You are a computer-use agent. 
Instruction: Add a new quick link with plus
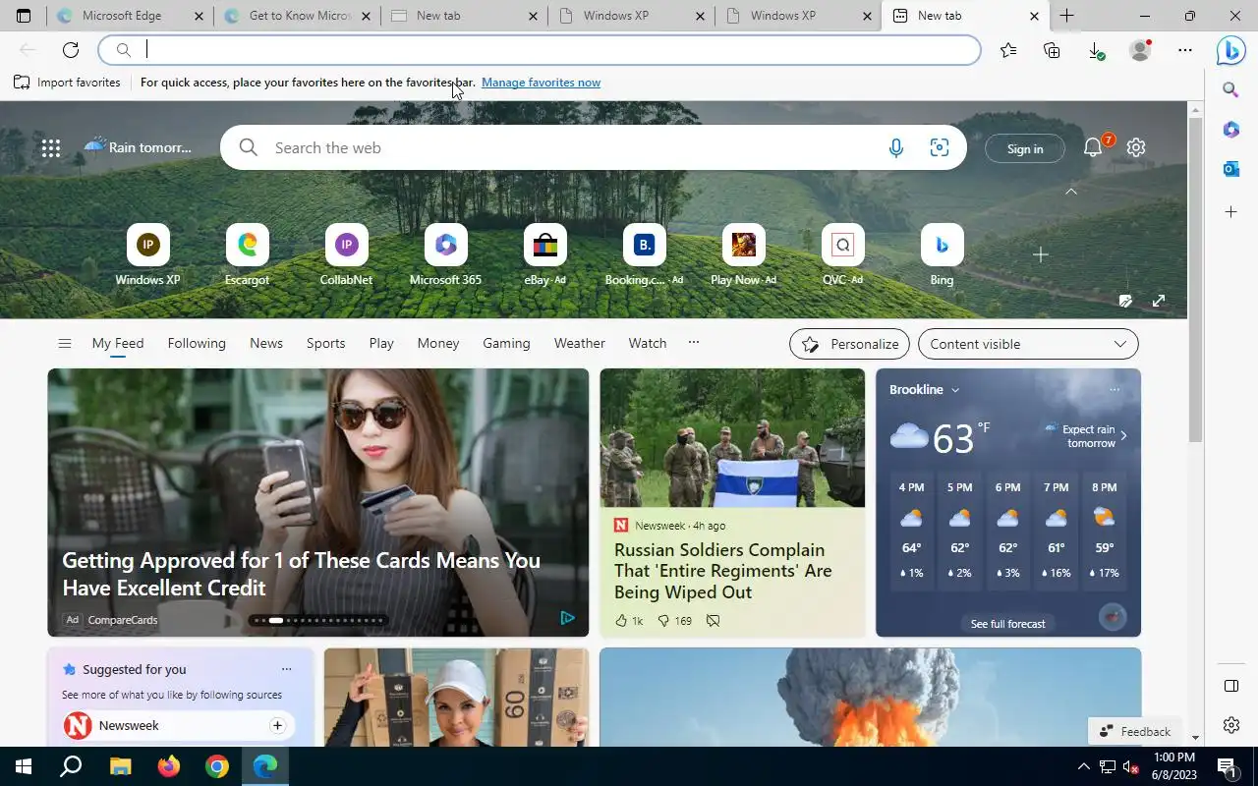pyautogui.click(x=1041, y=254)
